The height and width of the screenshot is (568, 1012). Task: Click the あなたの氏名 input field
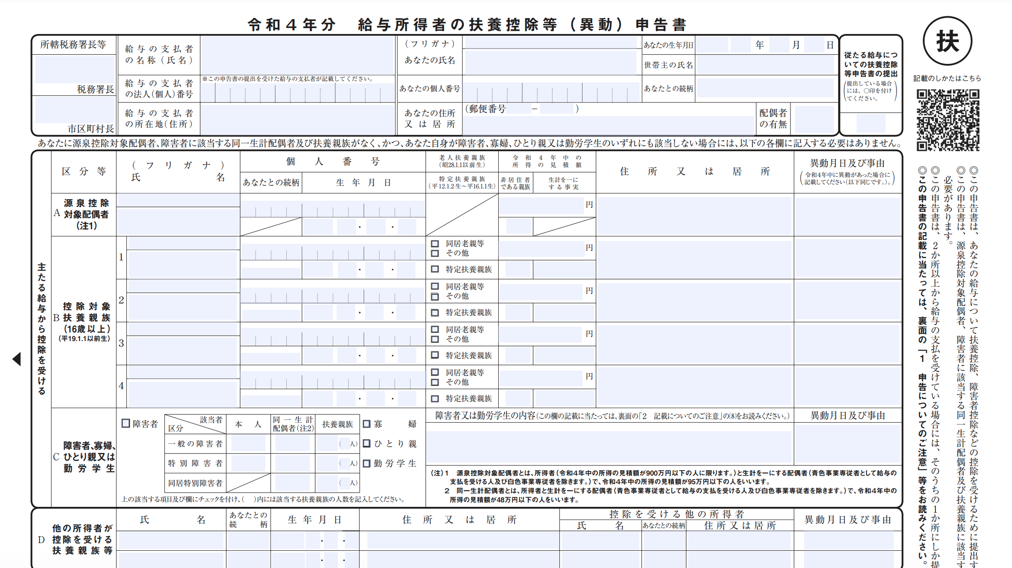pos(551,62)
